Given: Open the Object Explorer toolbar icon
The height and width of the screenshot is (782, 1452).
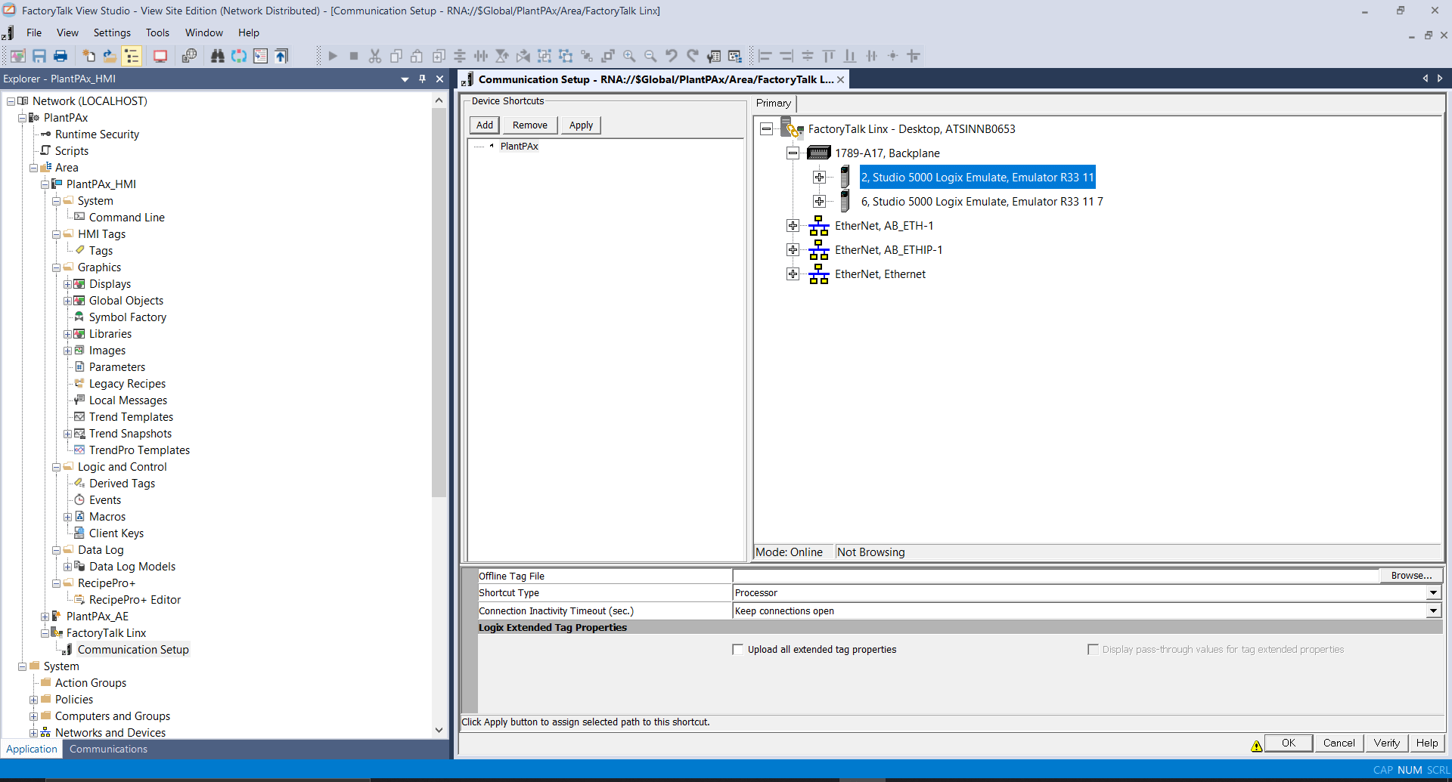Looking at the screenshot, I should 735,56.
